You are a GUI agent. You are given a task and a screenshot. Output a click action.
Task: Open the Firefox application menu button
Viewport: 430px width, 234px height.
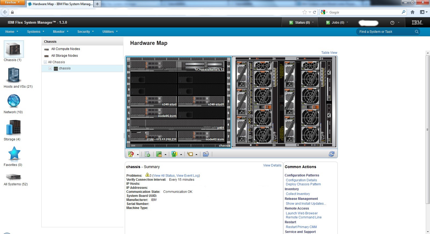pos(13,2)
